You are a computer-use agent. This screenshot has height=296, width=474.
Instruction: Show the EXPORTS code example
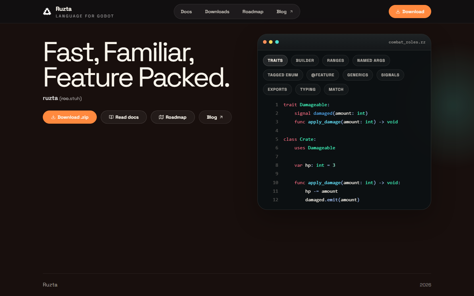(x=277, y=89)
